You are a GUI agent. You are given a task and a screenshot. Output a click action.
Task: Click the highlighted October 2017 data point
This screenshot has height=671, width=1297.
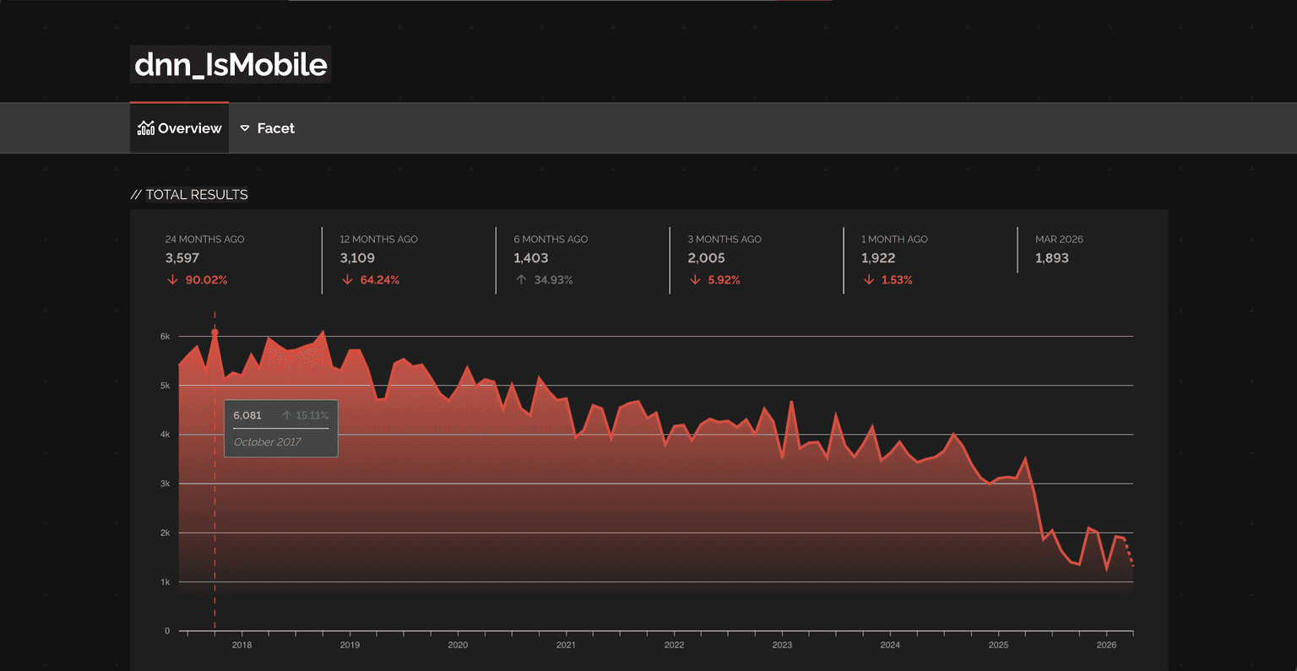214,333
